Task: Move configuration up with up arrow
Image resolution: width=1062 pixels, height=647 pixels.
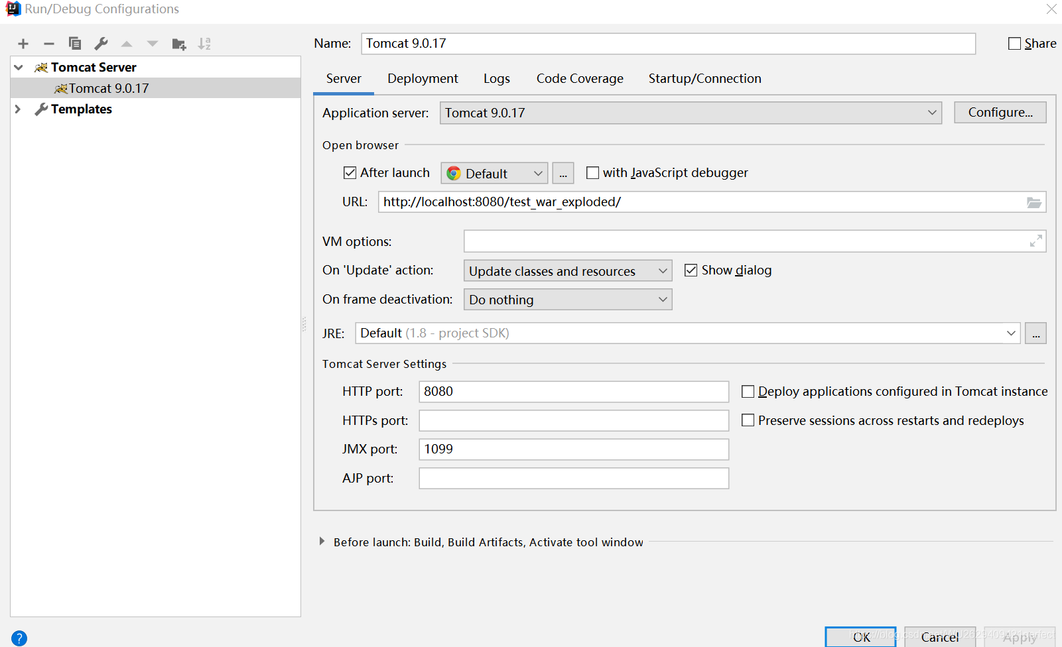Action: click(x=127, y=44)
